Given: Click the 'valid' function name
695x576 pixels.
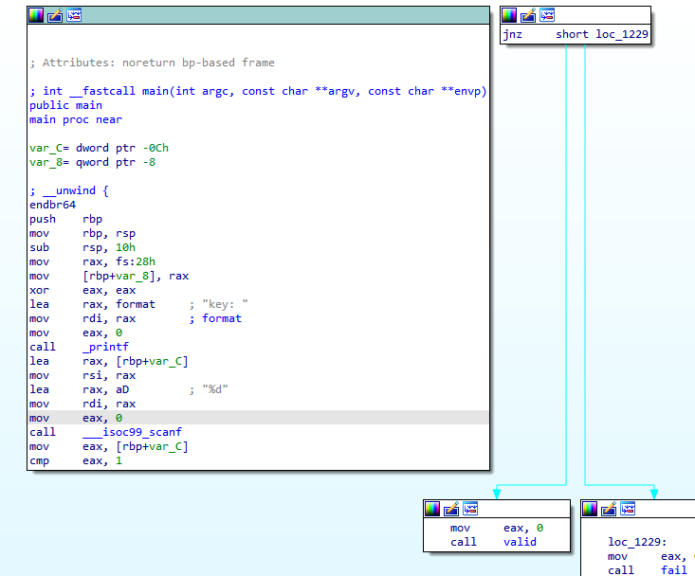Looking at the screenshot, I should [x=520, y=542].
